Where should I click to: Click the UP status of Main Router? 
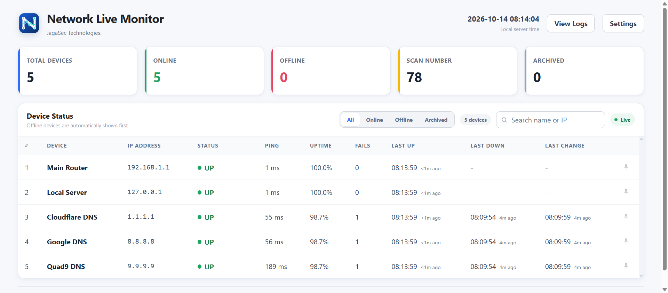tap(206, 168)
